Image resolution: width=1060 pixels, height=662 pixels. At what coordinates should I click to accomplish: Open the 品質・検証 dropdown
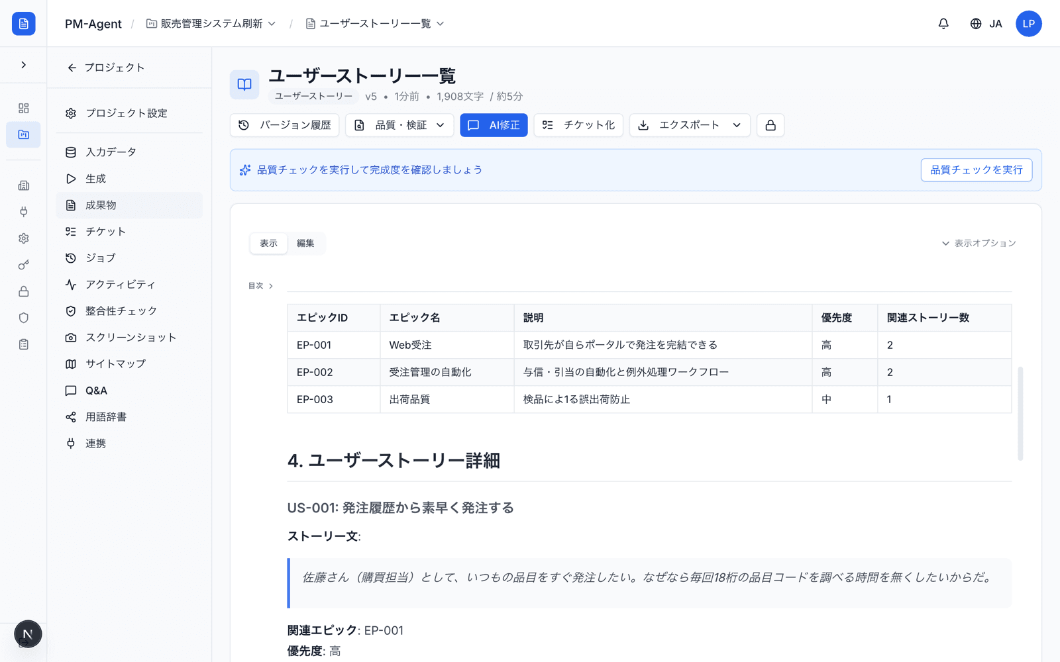(399, 125)
